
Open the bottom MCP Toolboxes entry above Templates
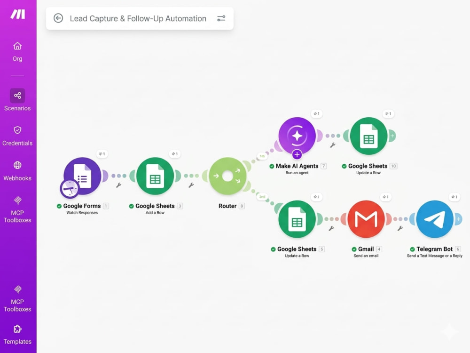point(17,299)
